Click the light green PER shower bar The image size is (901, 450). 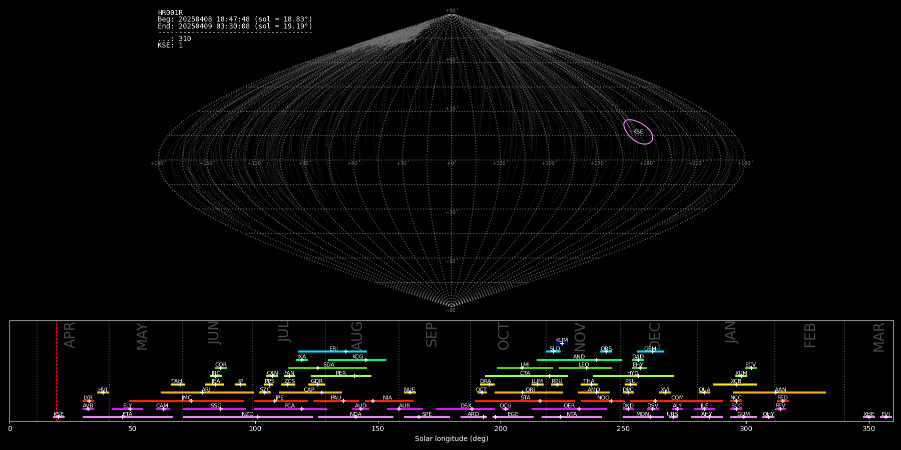point(341,376)
